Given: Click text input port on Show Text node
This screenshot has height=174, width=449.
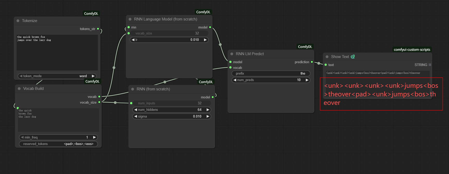Looking at the screenshot, I should (326, 65).
